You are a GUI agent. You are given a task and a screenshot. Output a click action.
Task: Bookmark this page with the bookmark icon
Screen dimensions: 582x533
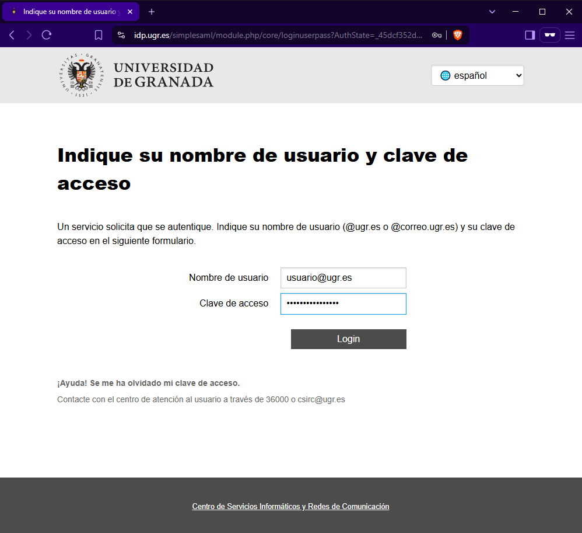click(x=99, y=35)
